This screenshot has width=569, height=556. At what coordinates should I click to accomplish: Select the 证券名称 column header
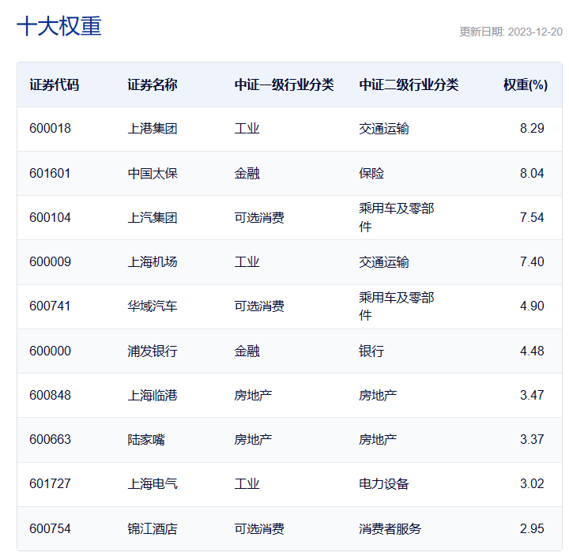tap(152, 85)
